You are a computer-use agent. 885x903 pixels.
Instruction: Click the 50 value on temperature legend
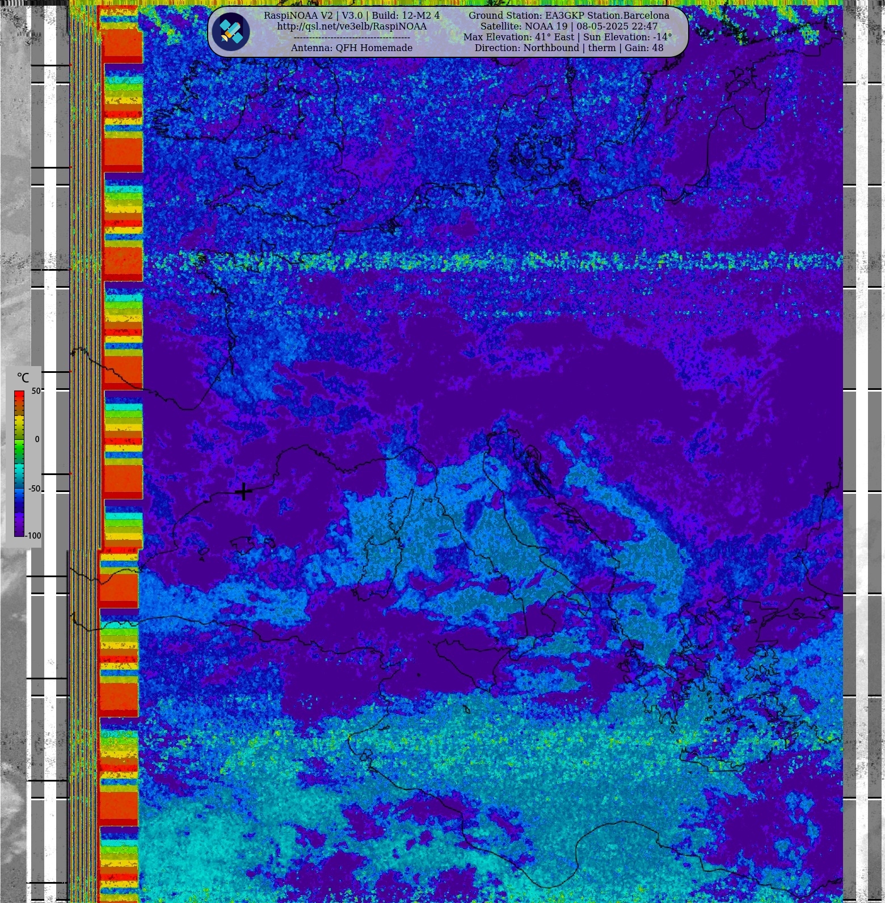36,391
